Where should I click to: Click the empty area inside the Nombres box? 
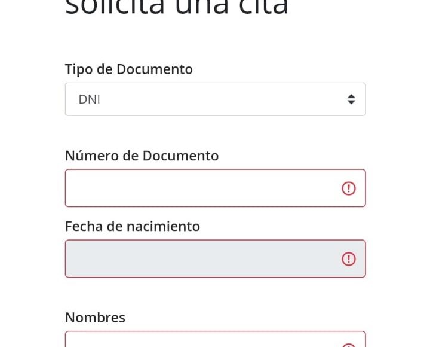click(201, 340)
